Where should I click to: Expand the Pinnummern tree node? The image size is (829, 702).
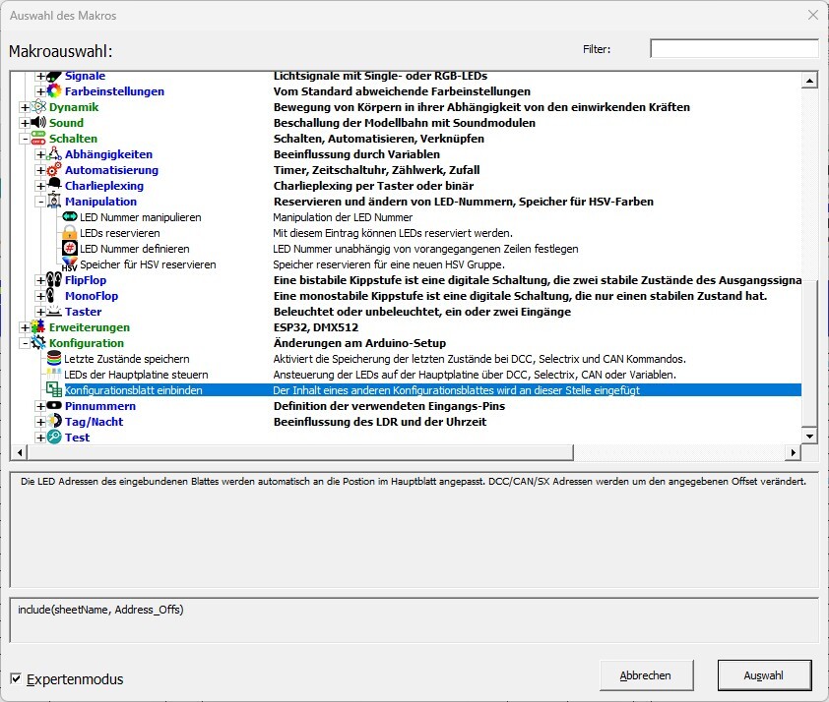click(40, 406)
